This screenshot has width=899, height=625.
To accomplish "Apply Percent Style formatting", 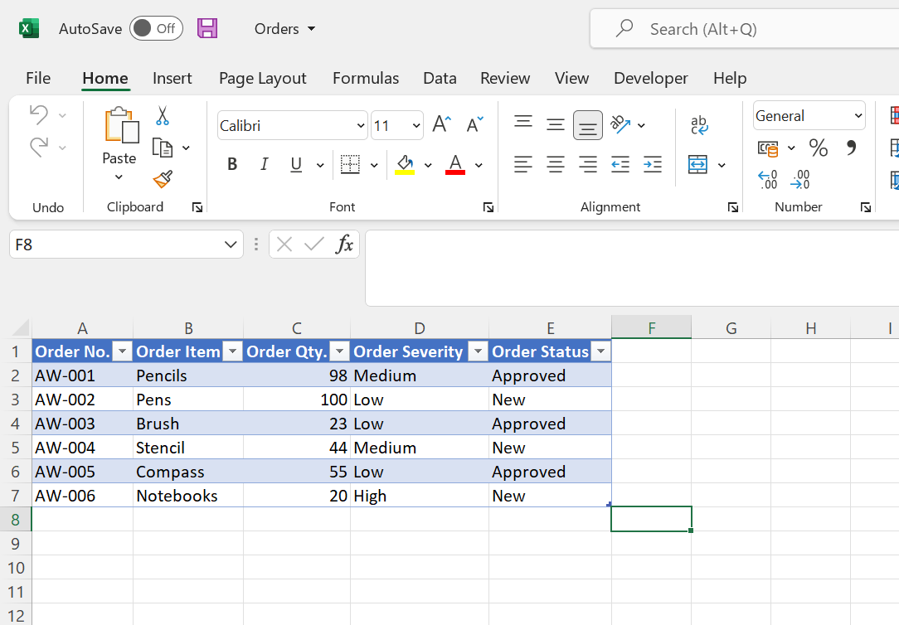I will 818,148.
